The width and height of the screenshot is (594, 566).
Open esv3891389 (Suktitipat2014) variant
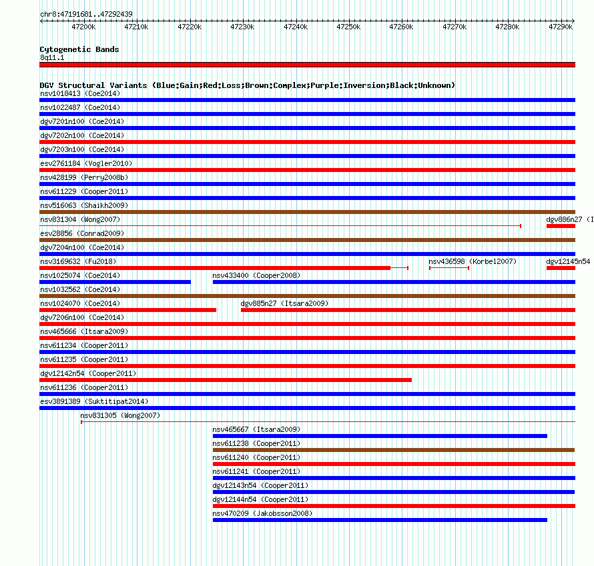[x=94, y=401]
